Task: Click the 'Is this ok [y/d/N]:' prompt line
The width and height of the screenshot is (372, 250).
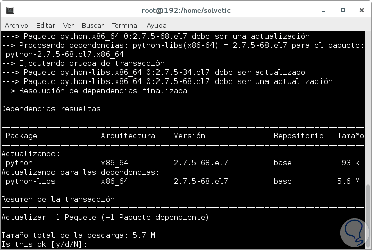Action: point(44,244)
